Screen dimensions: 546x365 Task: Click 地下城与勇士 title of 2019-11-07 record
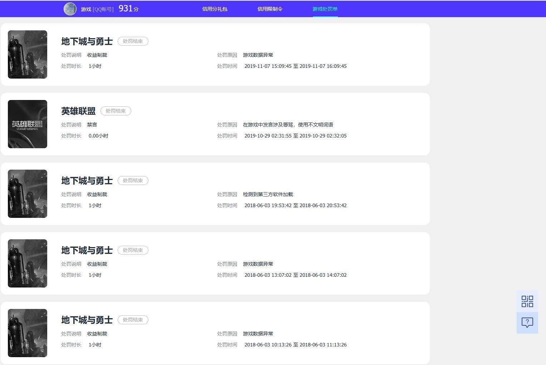(x=87, y=41)
